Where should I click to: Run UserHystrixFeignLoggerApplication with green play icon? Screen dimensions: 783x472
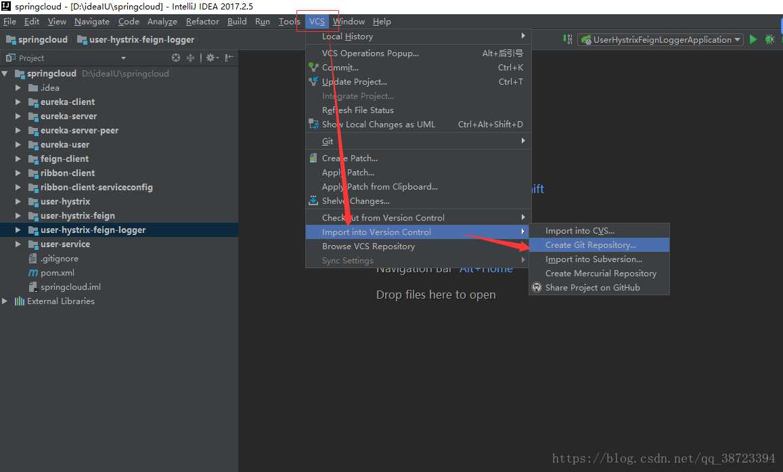753,39
